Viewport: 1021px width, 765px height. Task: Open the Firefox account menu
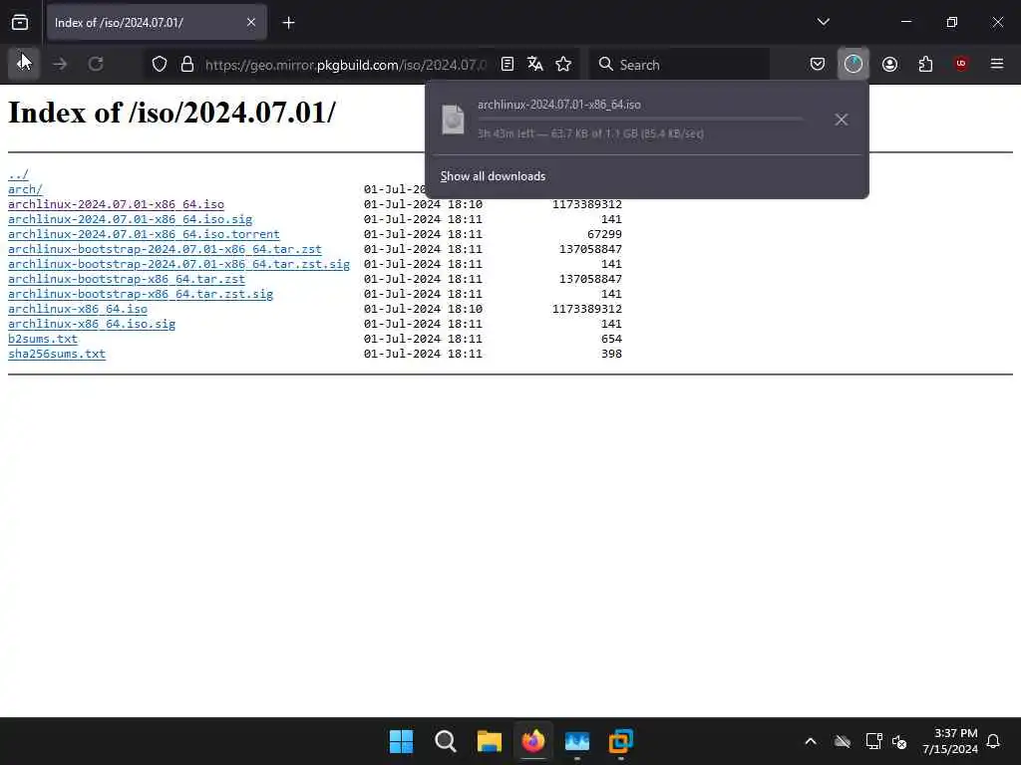click(889, 64)
